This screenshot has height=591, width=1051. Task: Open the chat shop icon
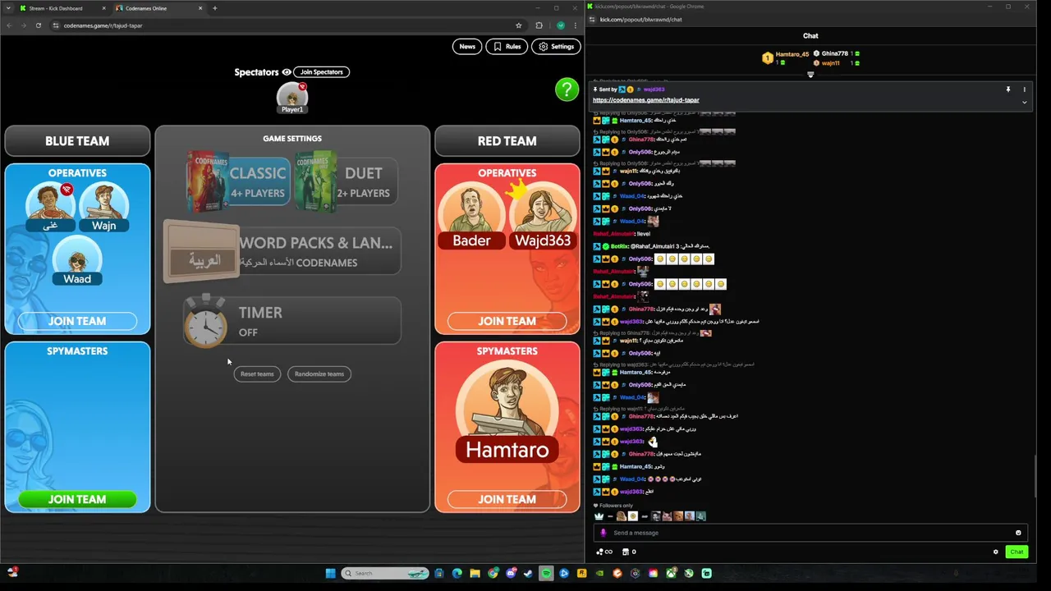pos(626,552)
